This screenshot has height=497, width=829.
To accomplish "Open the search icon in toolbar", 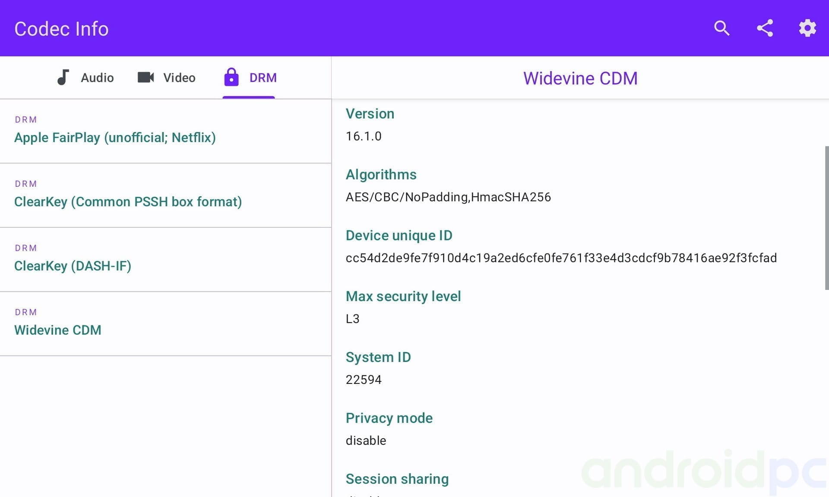I will pos(721,28).
